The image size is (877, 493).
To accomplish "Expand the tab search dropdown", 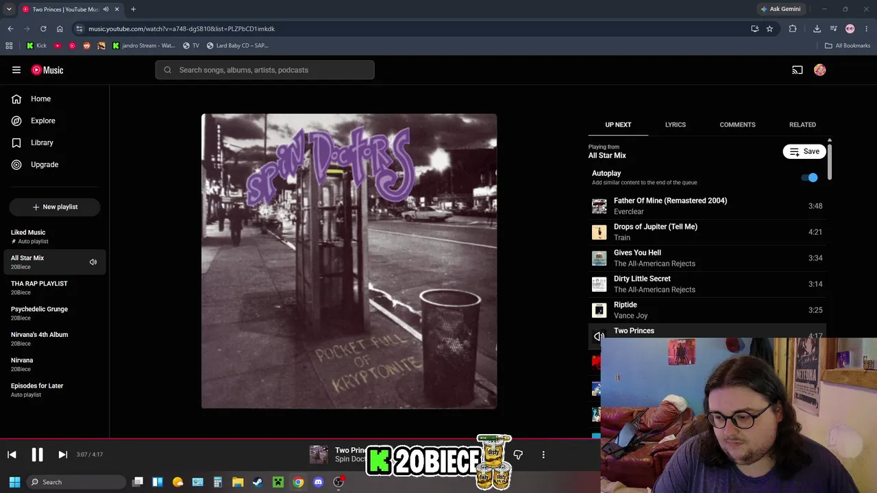I will 9,9.
